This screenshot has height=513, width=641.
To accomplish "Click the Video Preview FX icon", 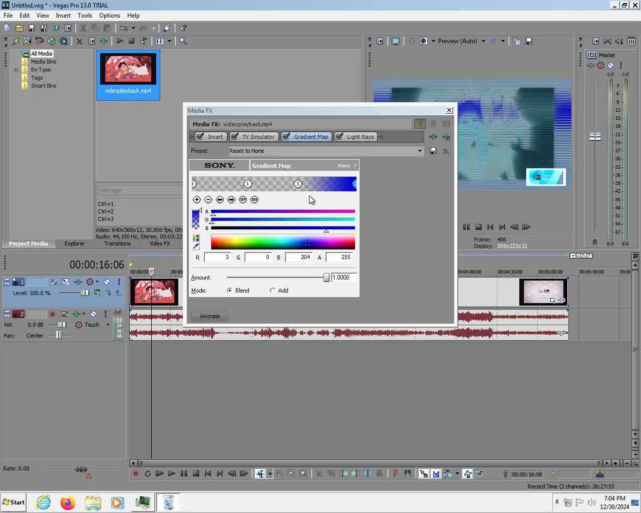I will 412,41.
